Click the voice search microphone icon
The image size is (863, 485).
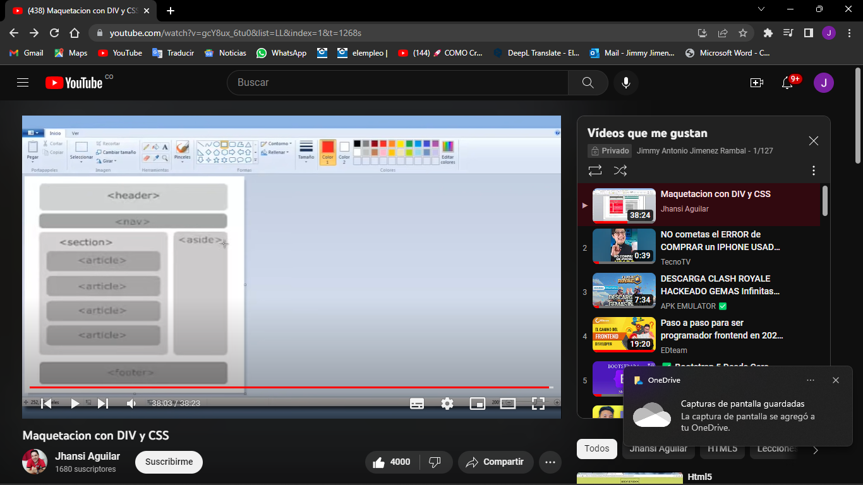625,83
